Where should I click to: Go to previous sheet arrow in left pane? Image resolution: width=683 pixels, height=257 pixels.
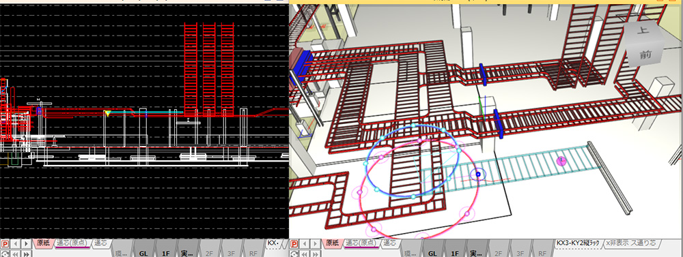coord(16,243)
